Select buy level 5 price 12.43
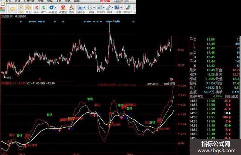The width and height of the screenshot is (241, 155). click(x=211, y=66)
